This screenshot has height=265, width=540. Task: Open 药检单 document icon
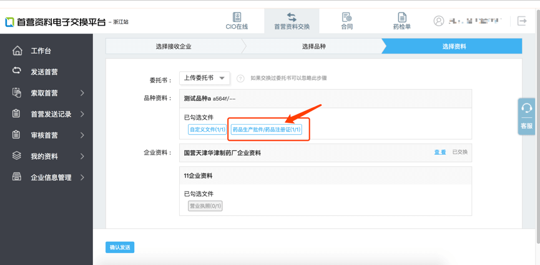click(402, 17)
